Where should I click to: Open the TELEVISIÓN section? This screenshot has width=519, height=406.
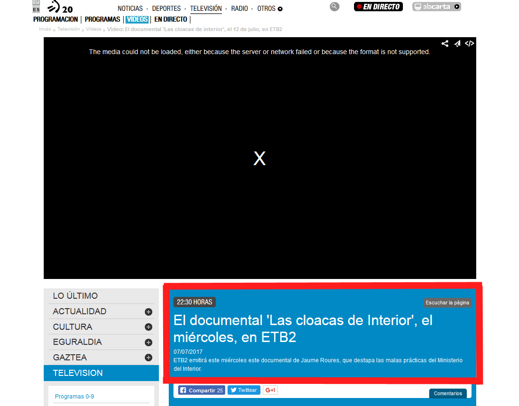[x=206, y=8]
